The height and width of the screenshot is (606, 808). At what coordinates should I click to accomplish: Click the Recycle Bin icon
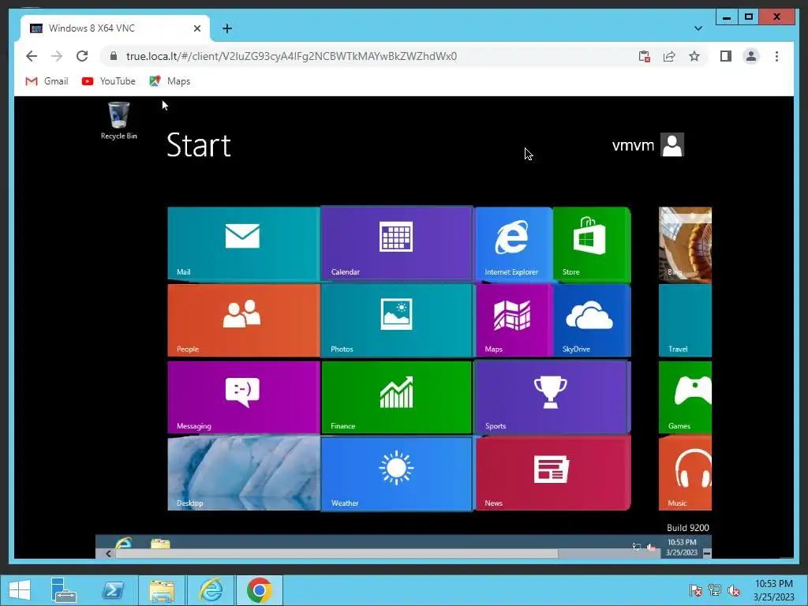[x=118, y=121]
